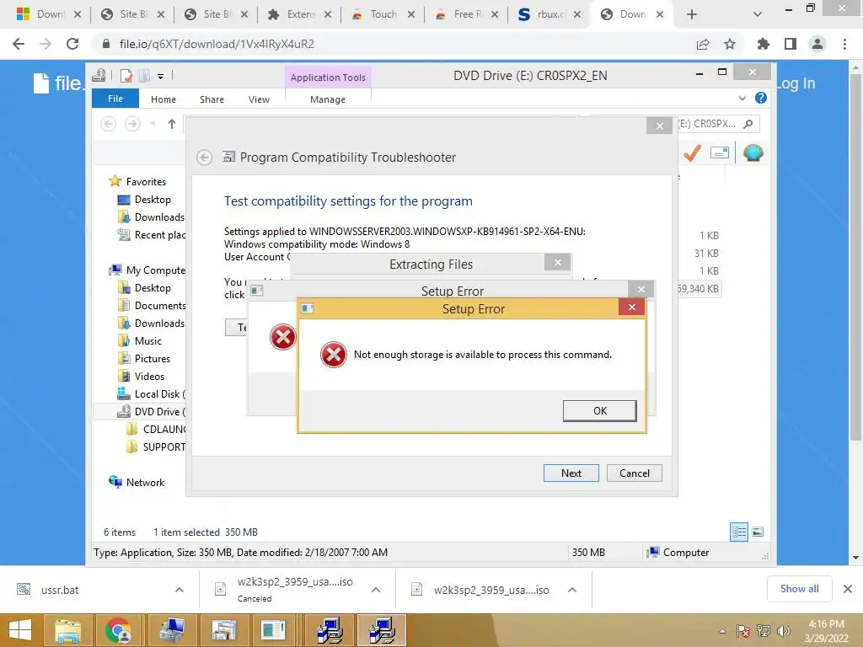Expand the Explorer ribbon chevron
863x647 pixels.
coord(742,98)
